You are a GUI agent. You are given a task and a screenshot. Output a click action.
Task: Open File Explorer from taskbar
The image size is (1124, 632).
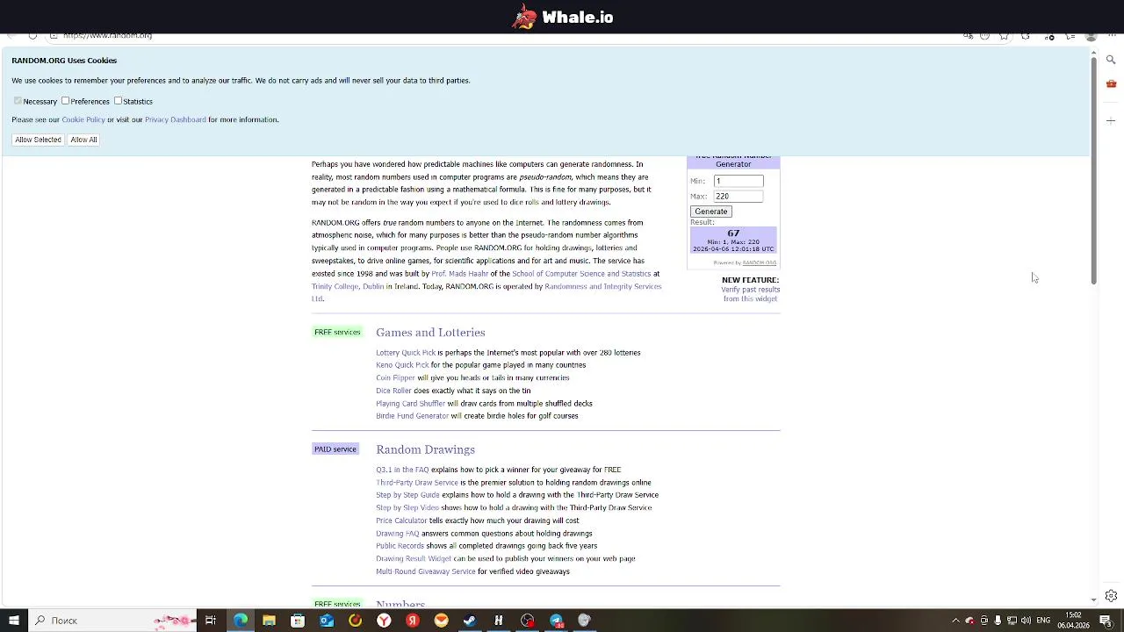pyautogui.click(x=269, y=621)
